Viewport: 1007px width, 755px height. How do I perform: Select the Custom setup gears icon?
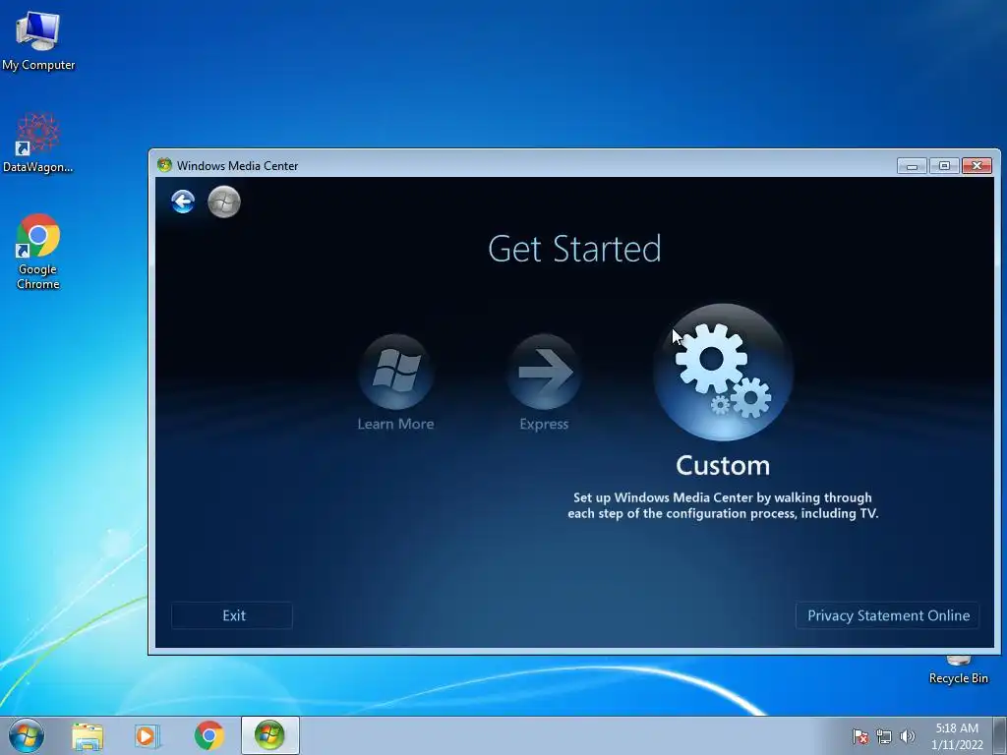(723, 372)
